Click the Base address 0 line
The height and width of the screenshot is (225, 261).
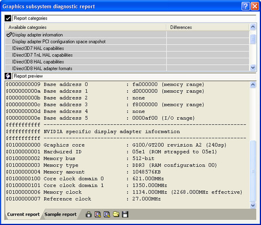click(x=105, y=84)
